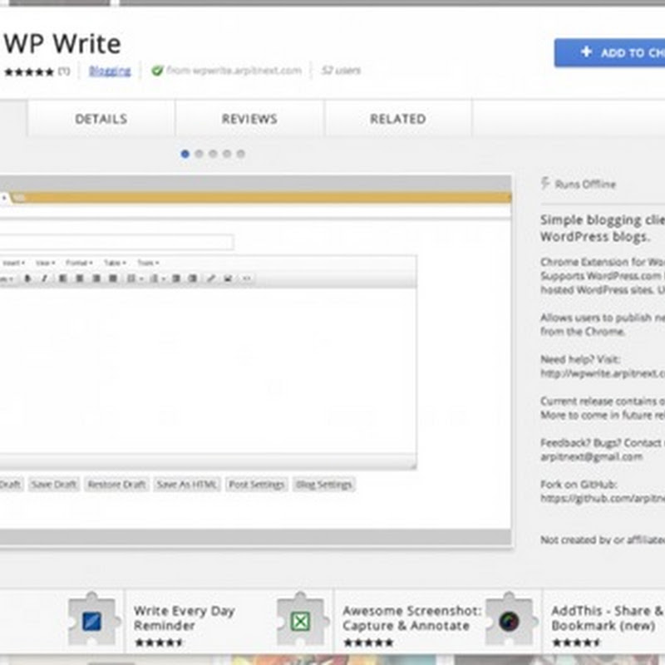Click the Save As HTML button

pos(186,484)
